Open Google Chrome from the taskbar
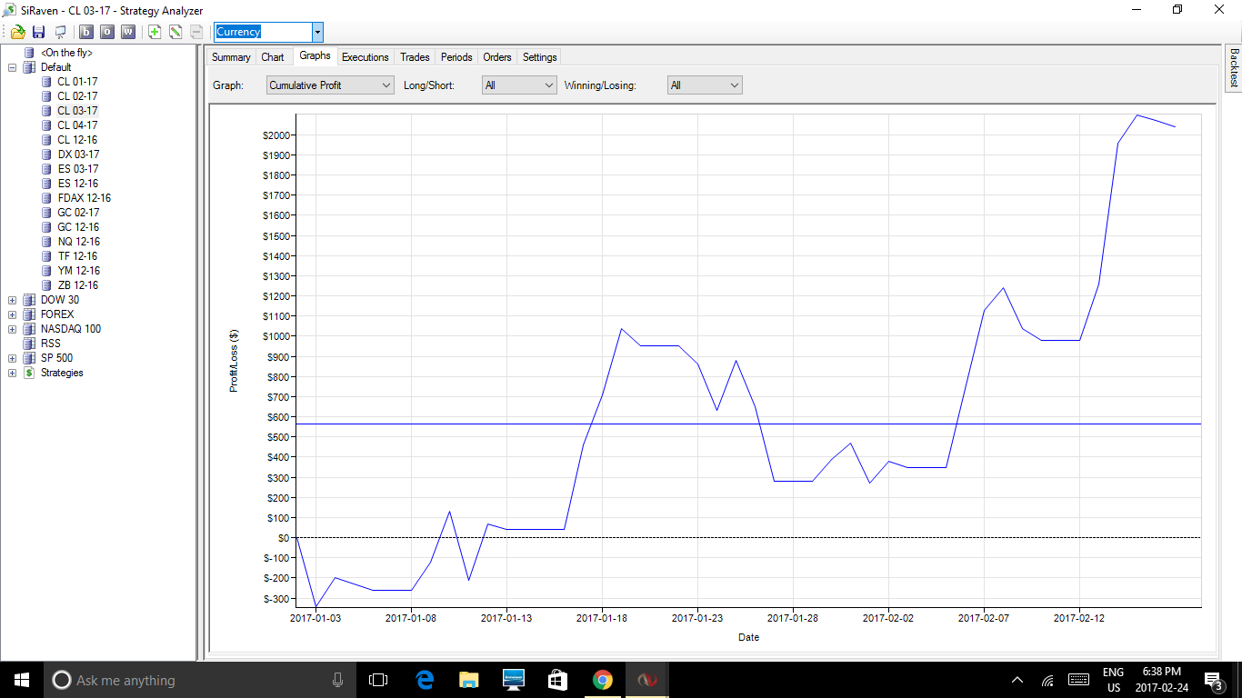 (602, 680)
